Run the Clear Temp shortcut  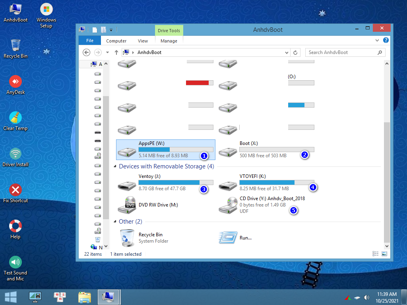[16, 121]
